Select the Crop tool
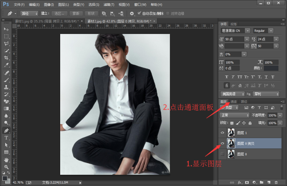This screenshot has height=186, width=287. point(6,58)
